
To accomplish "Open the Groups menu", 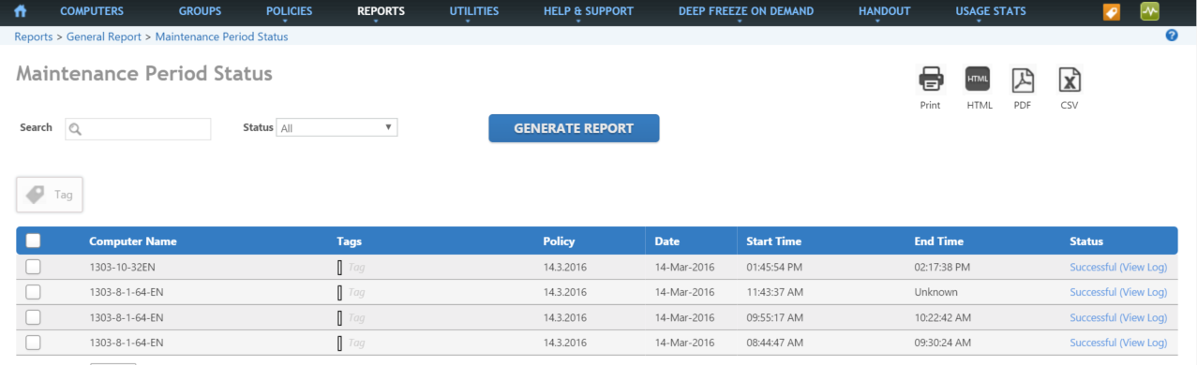I will (x=200, y=11).
